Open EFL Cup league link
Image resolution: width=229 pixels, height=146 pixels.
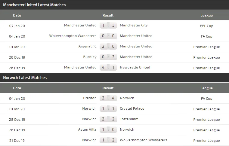tap(206, 26)
